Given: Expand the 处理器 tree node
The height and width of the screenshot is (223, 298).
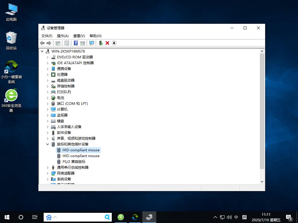Looking at the screenshot, I should tap(48, 74).
